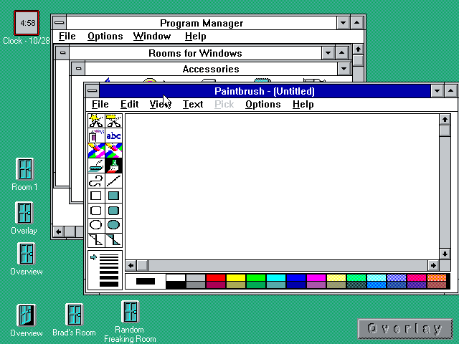Open the Brad's Room door icon
This screenshot has width=459, height=344.
pyautogui.click(x=74, y=315)
